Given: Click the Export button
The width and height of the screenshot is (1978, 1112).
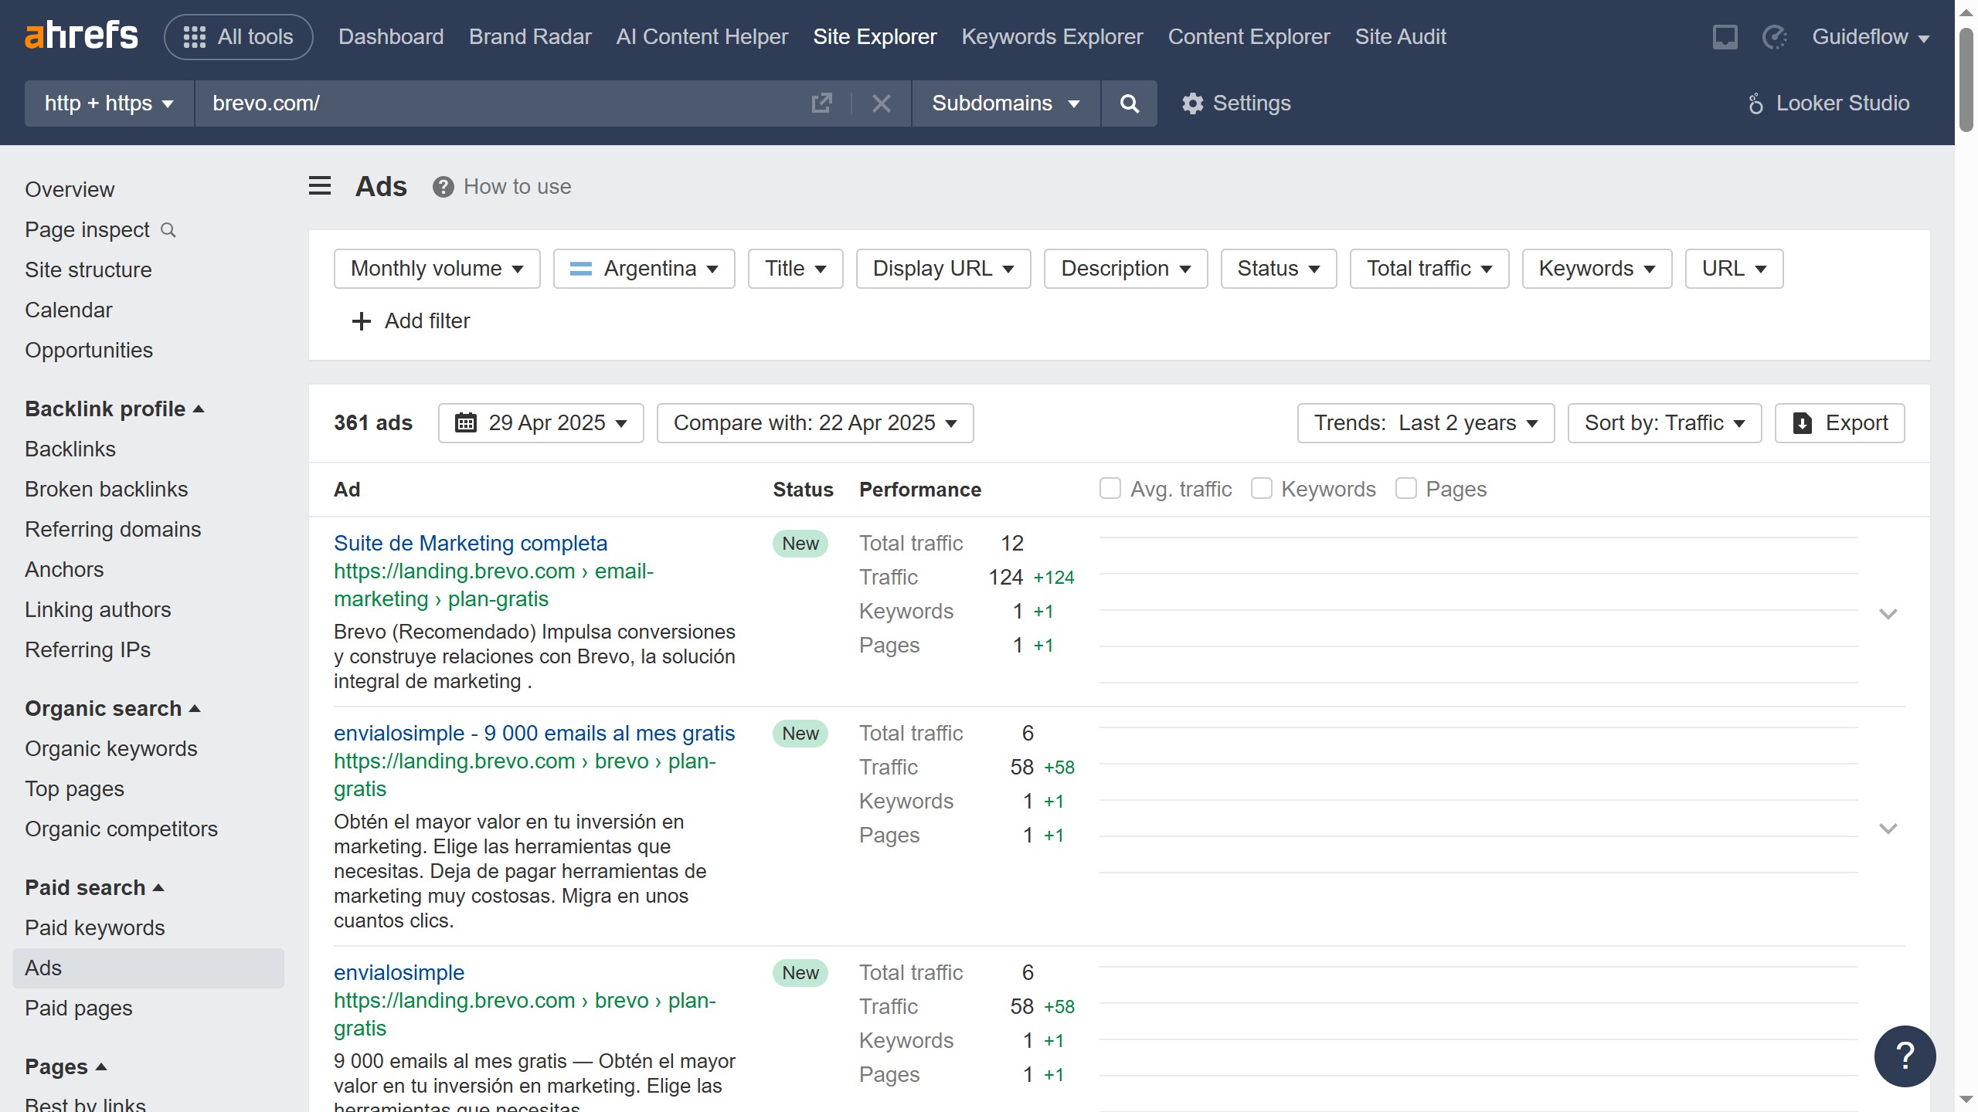Looking at the screenshot, I should coord(1840,423).
